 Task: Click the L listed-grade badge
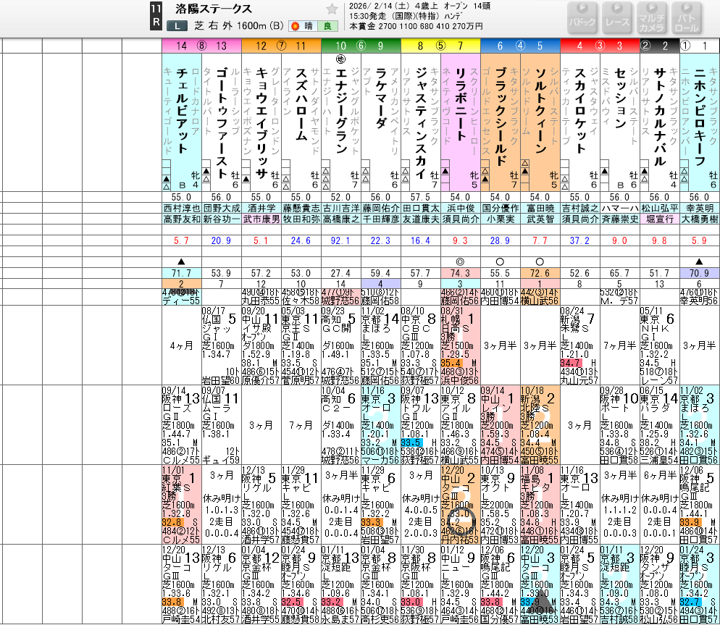coord(177,26)
